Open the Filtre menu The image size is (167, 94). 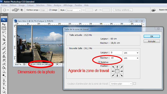click(49, 5)
